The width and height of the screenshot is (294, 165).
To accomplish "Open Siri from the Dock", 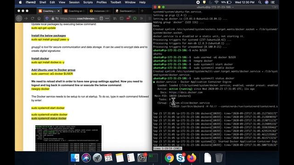I will click(x=86, y=158).
